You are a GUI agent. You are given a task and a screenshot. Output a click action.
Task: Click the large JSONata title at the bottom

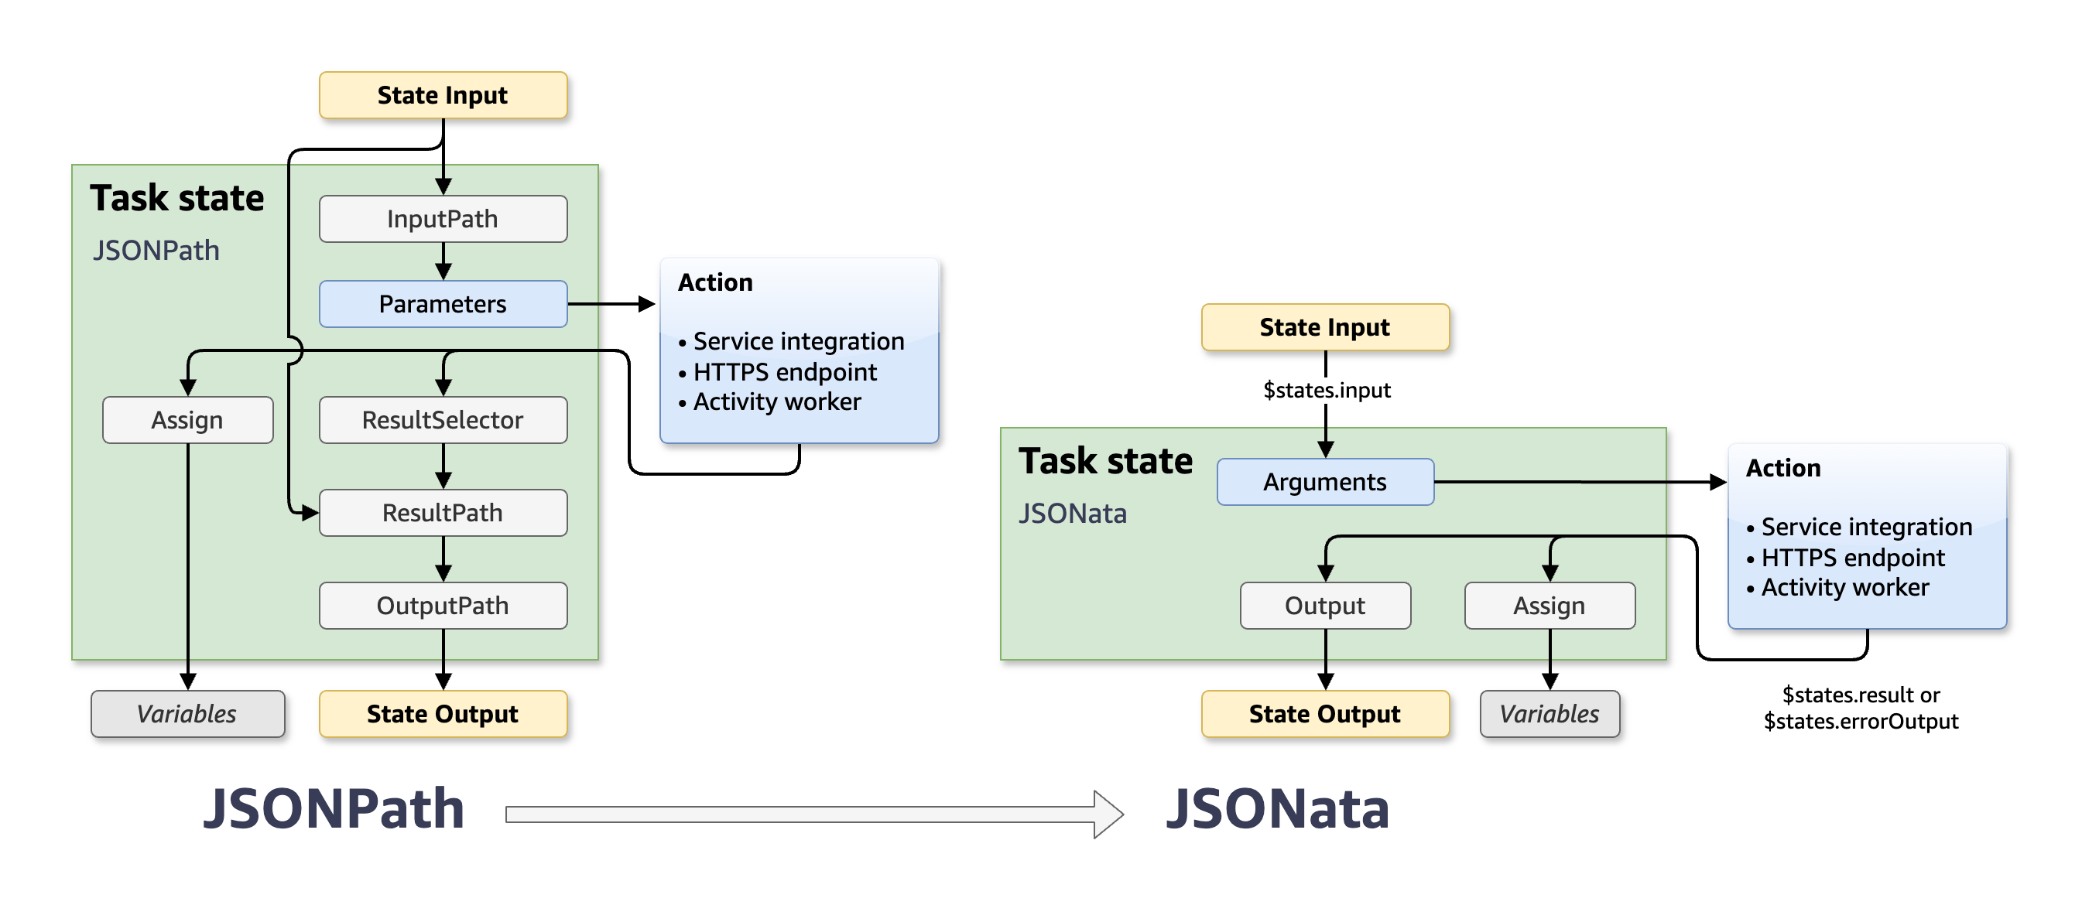point(1277,809)
